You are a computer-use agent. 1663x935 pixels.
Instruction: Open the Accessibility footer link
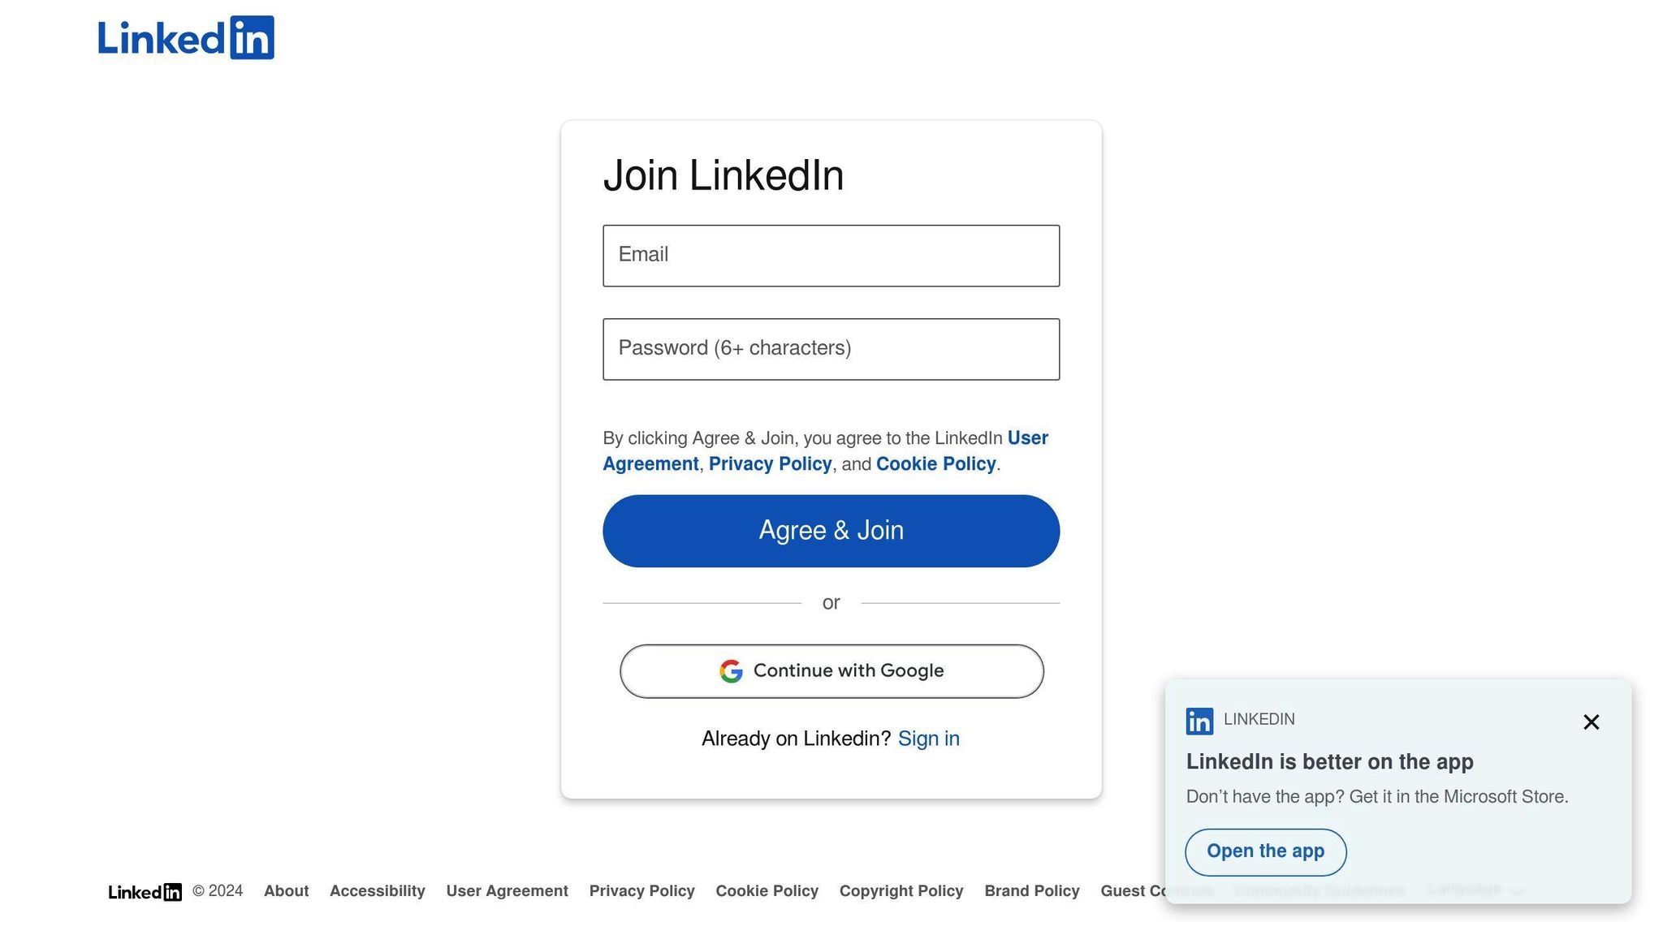[x=377, y=891]
